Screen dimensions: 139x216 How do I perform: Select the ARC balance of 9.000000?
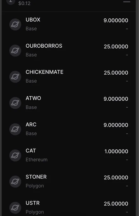click(116, 125)
